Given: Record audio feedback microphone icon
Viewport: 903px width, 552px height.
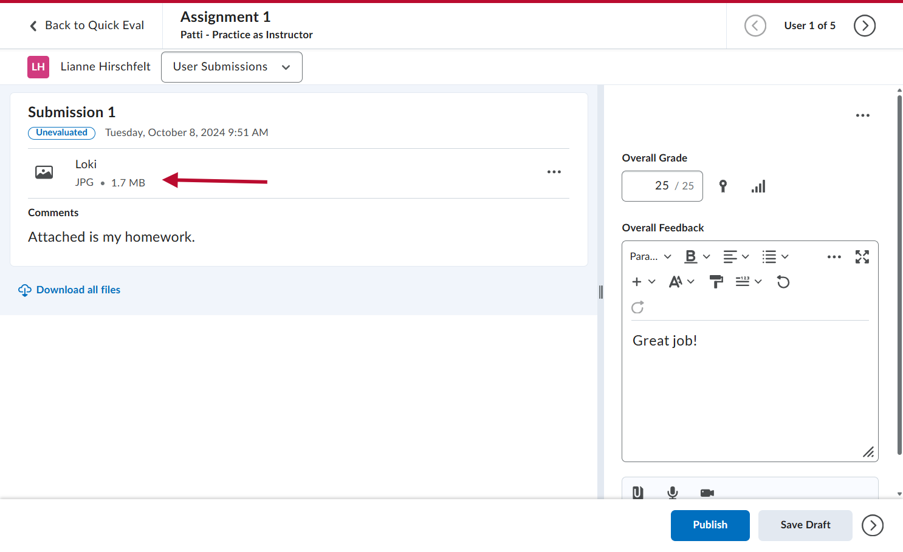Looking at the screenshot, I should [673, 492].
